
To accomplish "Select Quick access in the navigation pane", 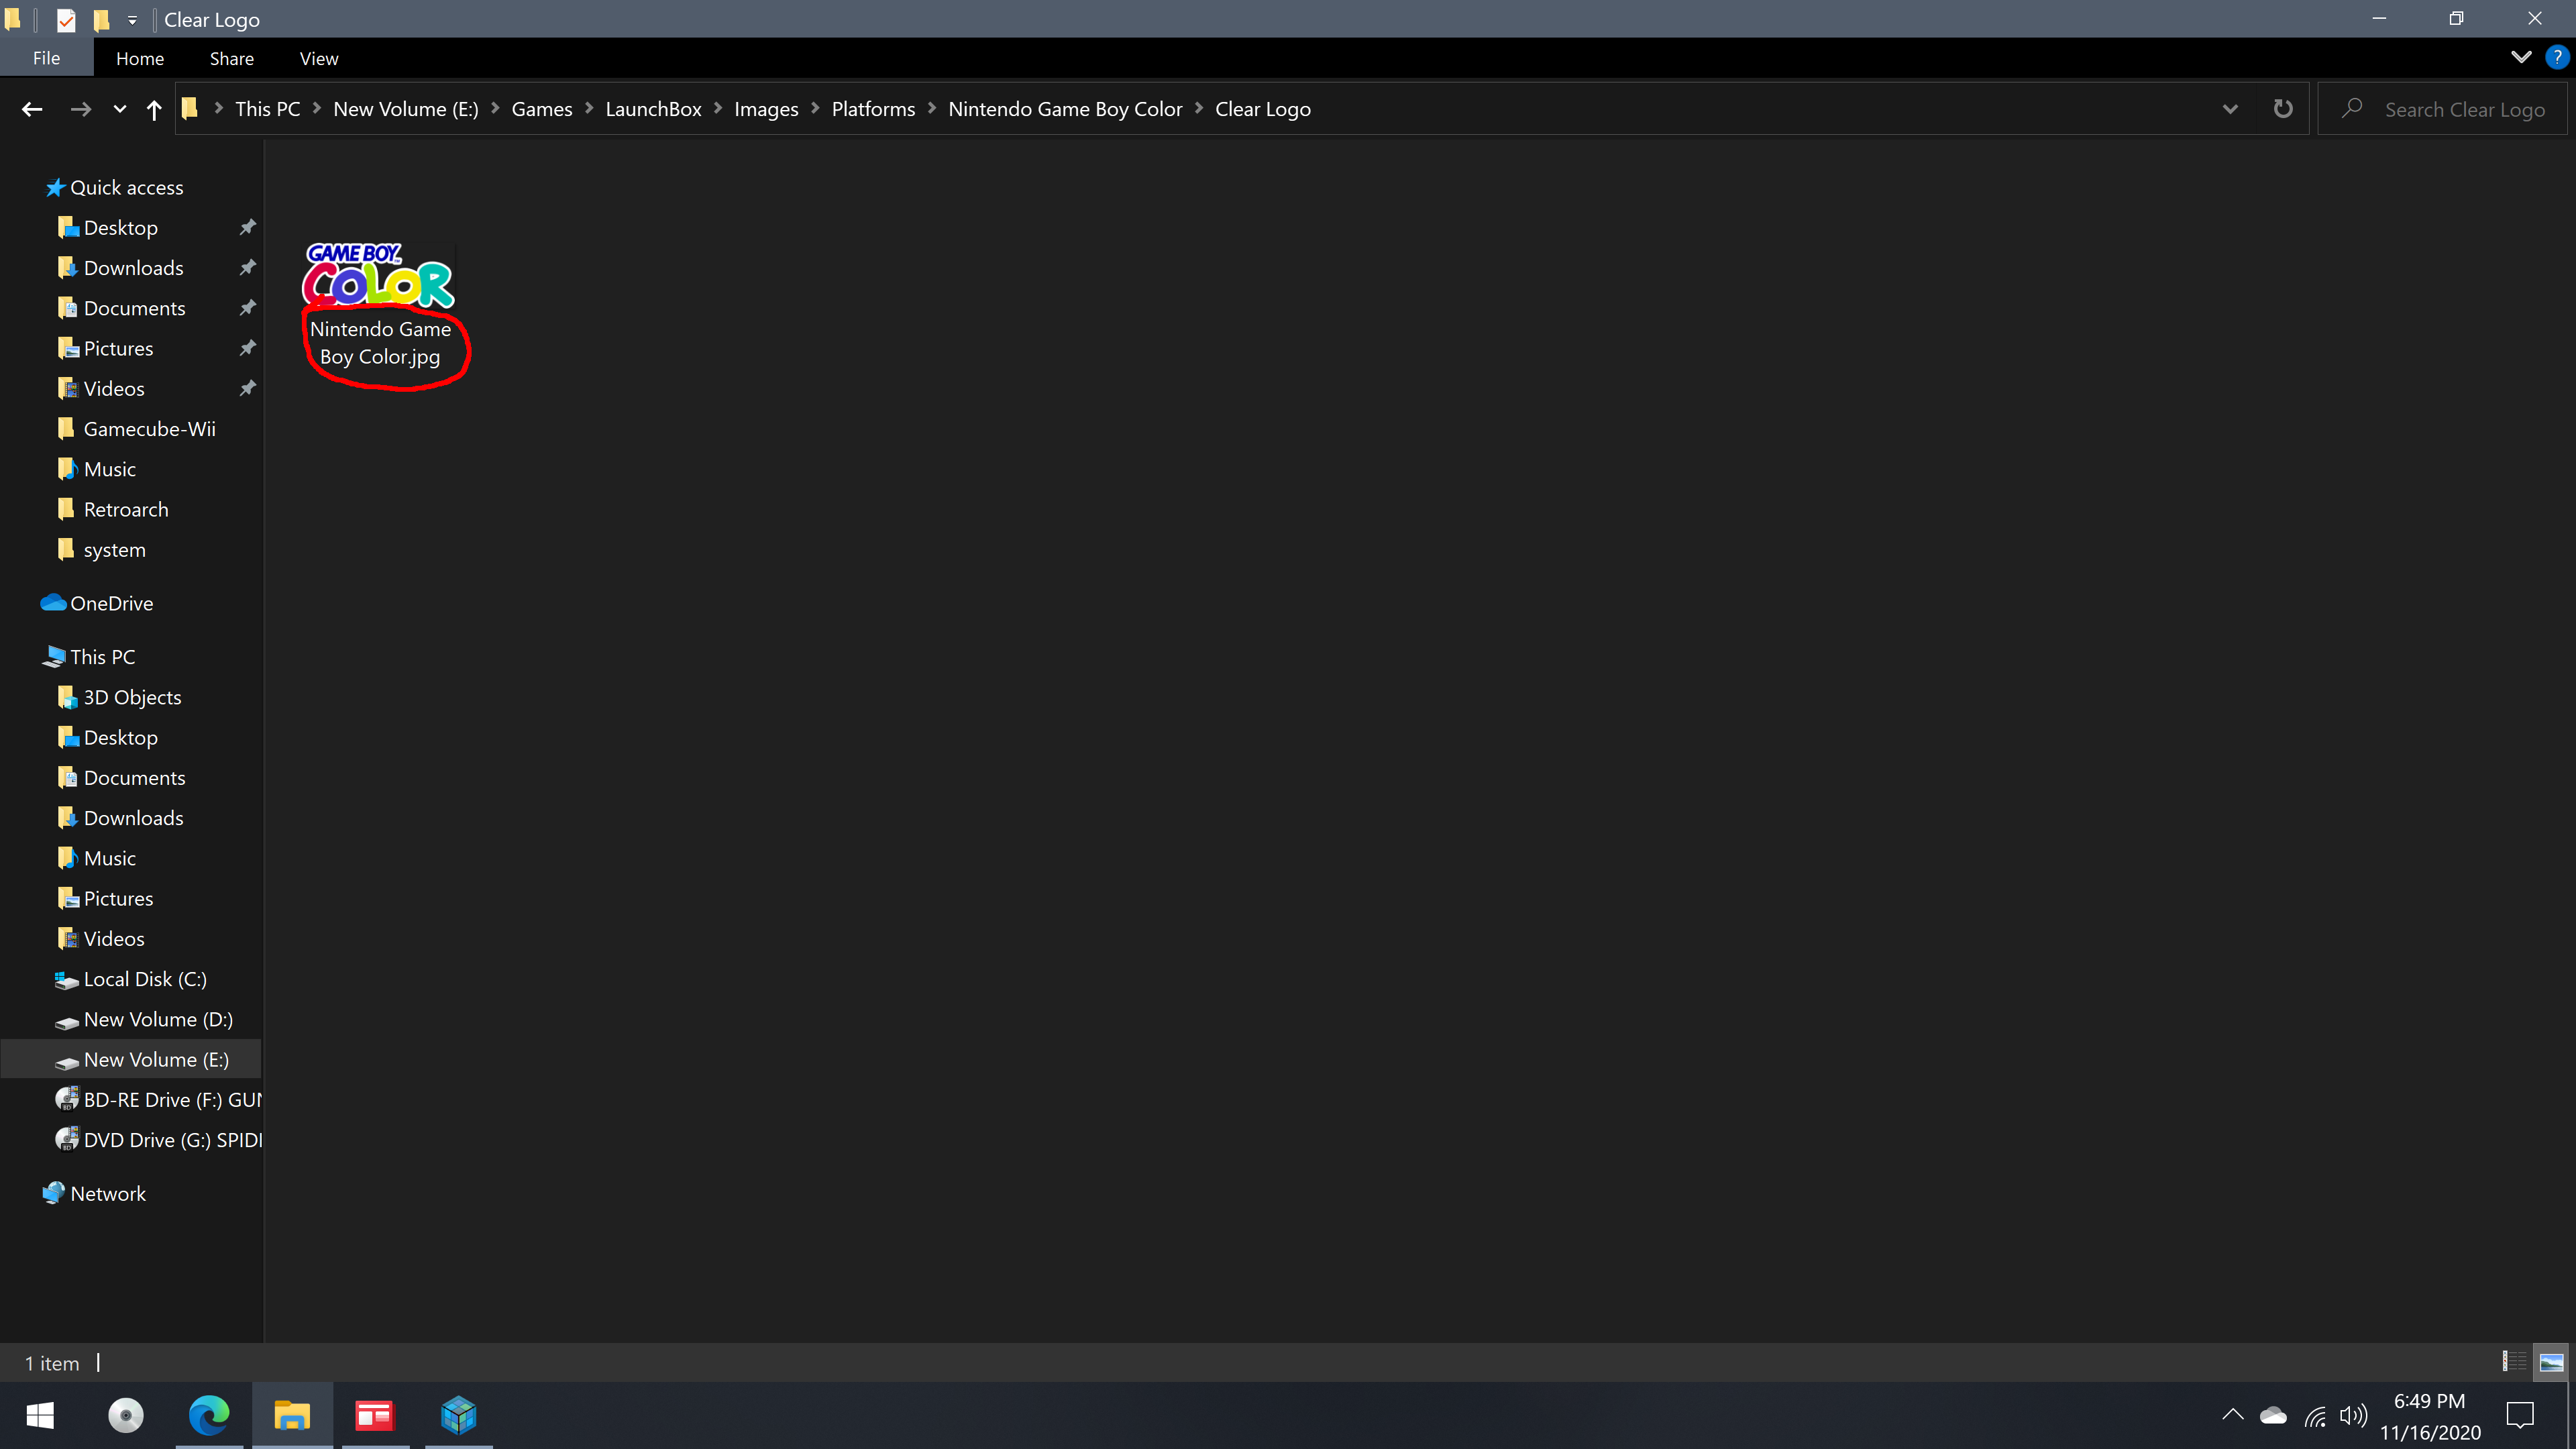I will coord(126,187).
